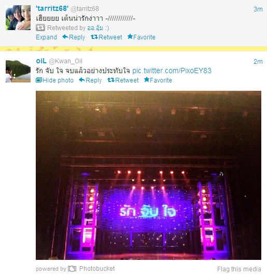
Task: Open tarritz68 profile avatar image
Action: pos(18,18)
